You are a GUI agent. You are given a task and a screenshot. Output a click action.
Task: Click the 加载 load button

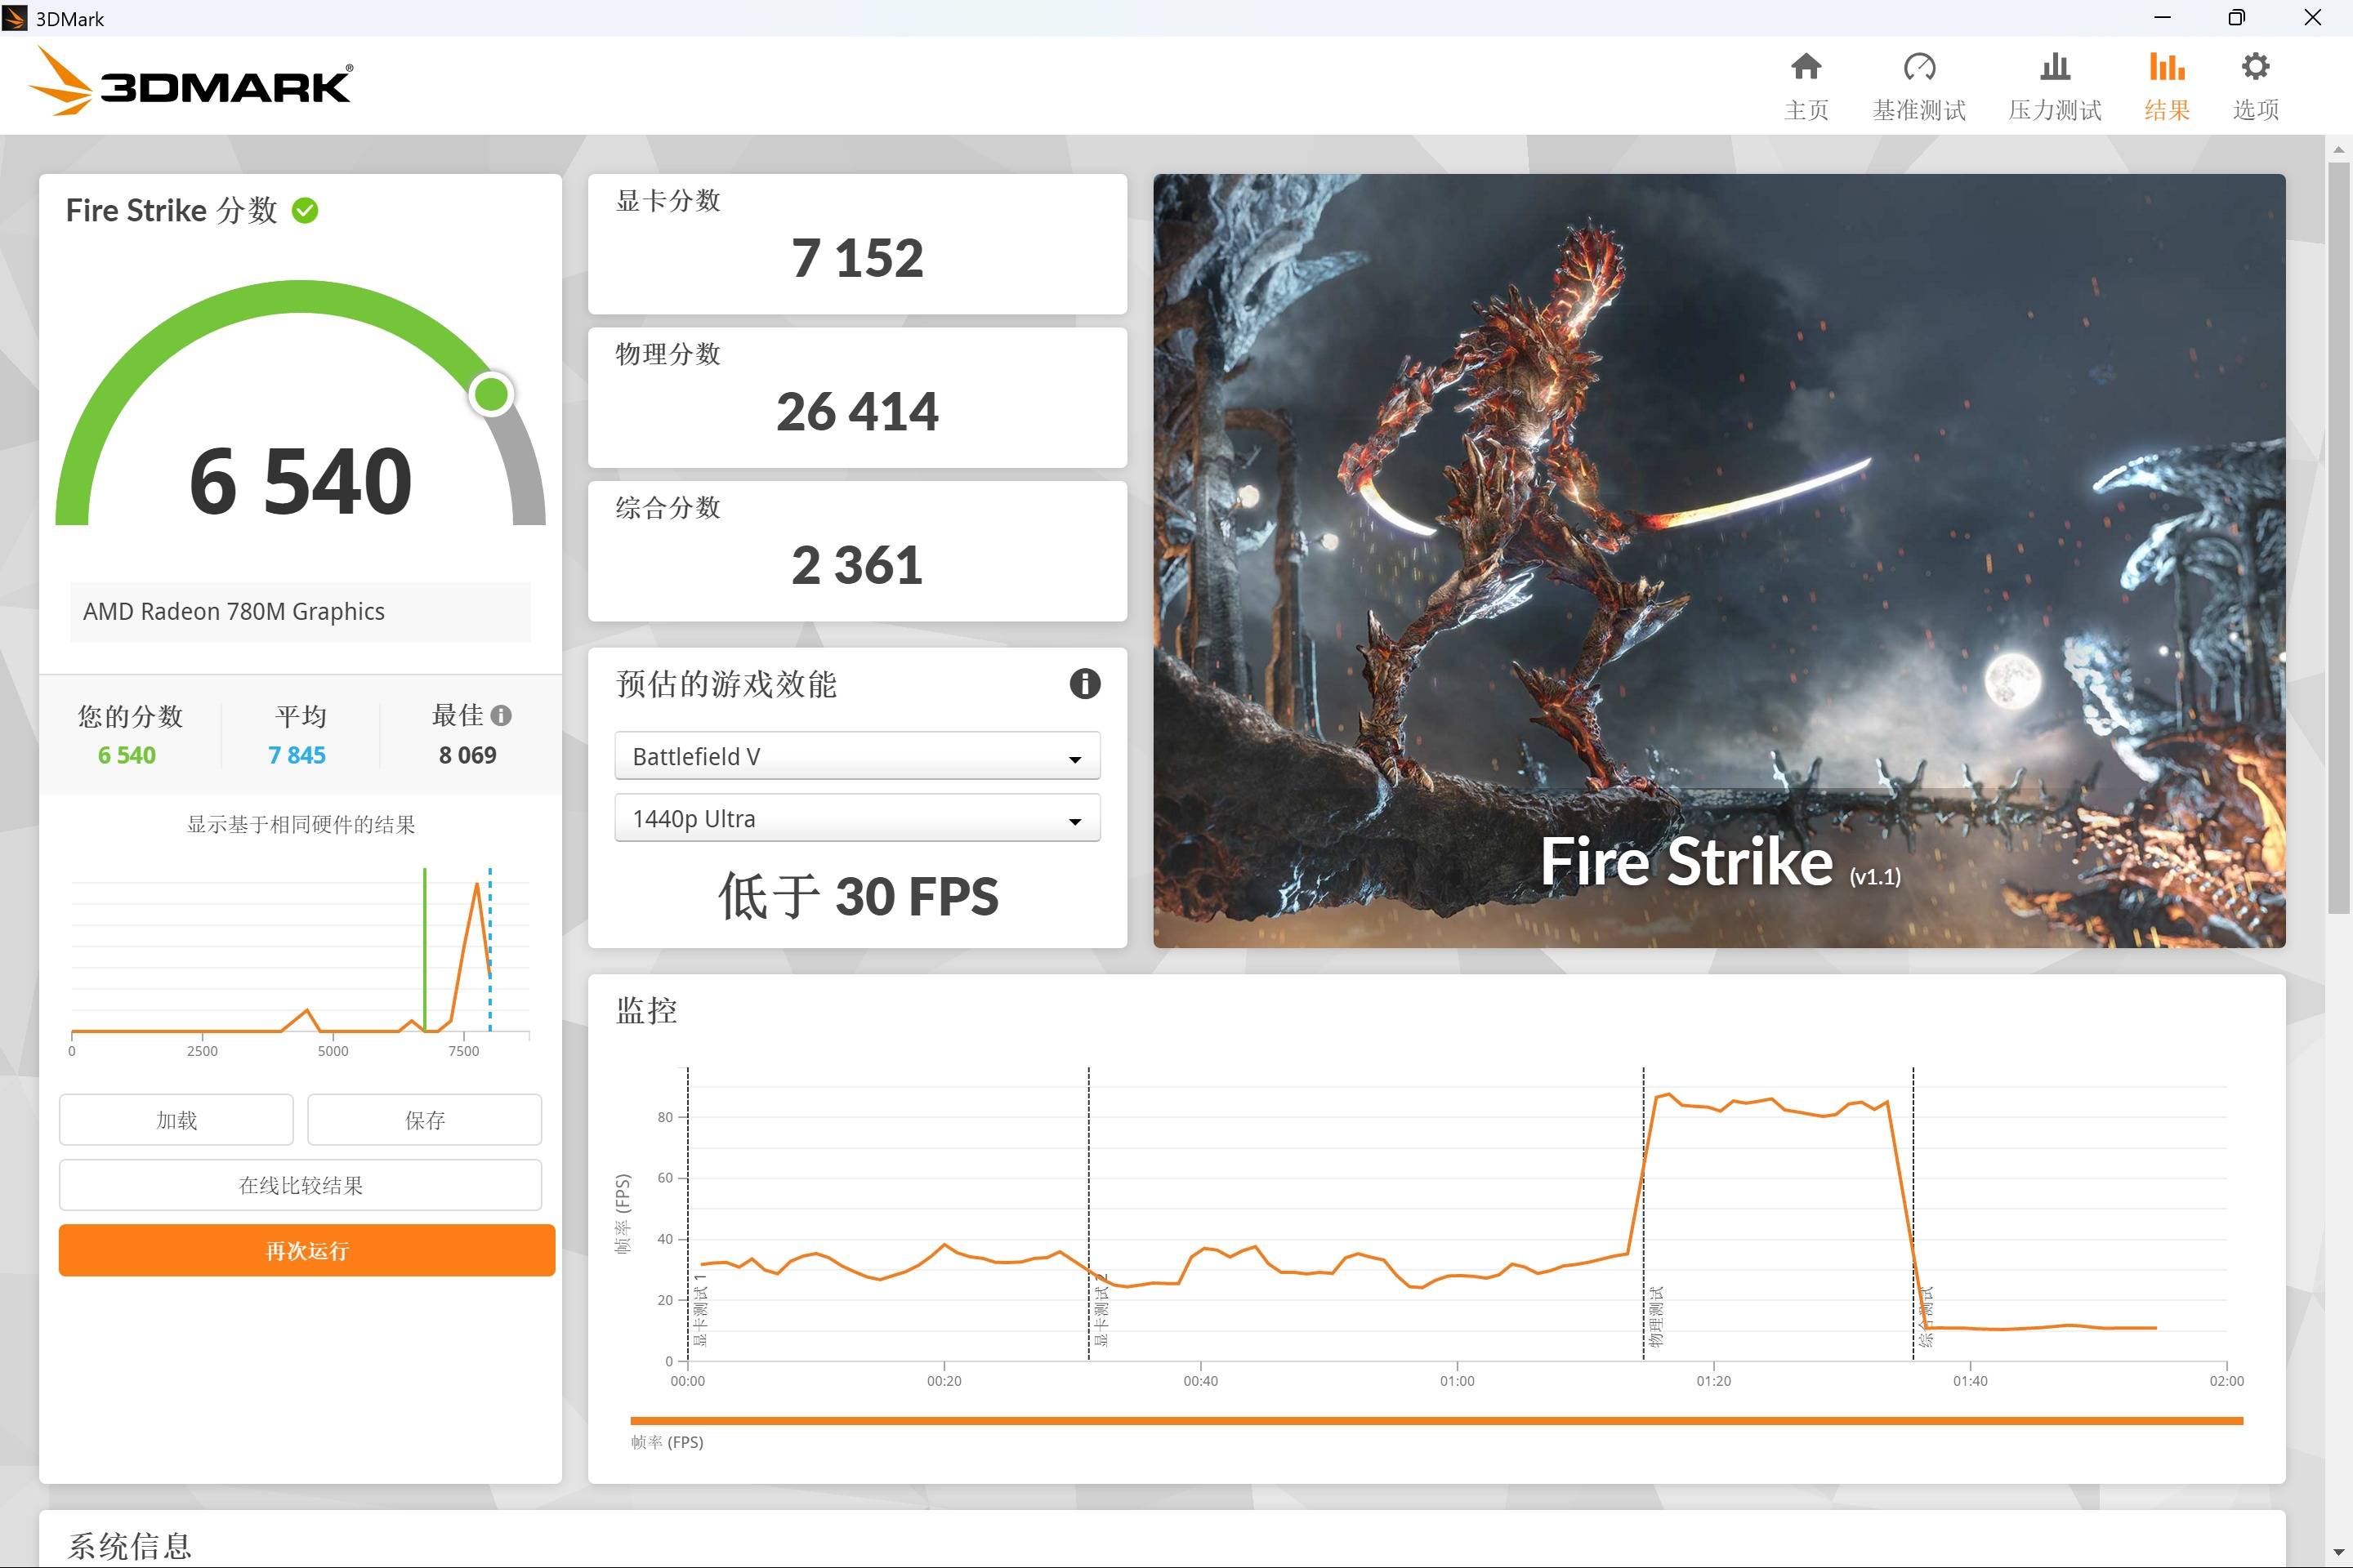coord(176,1120)
